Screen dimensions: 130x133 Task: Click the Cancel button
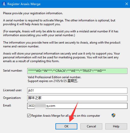pos(91,126)
